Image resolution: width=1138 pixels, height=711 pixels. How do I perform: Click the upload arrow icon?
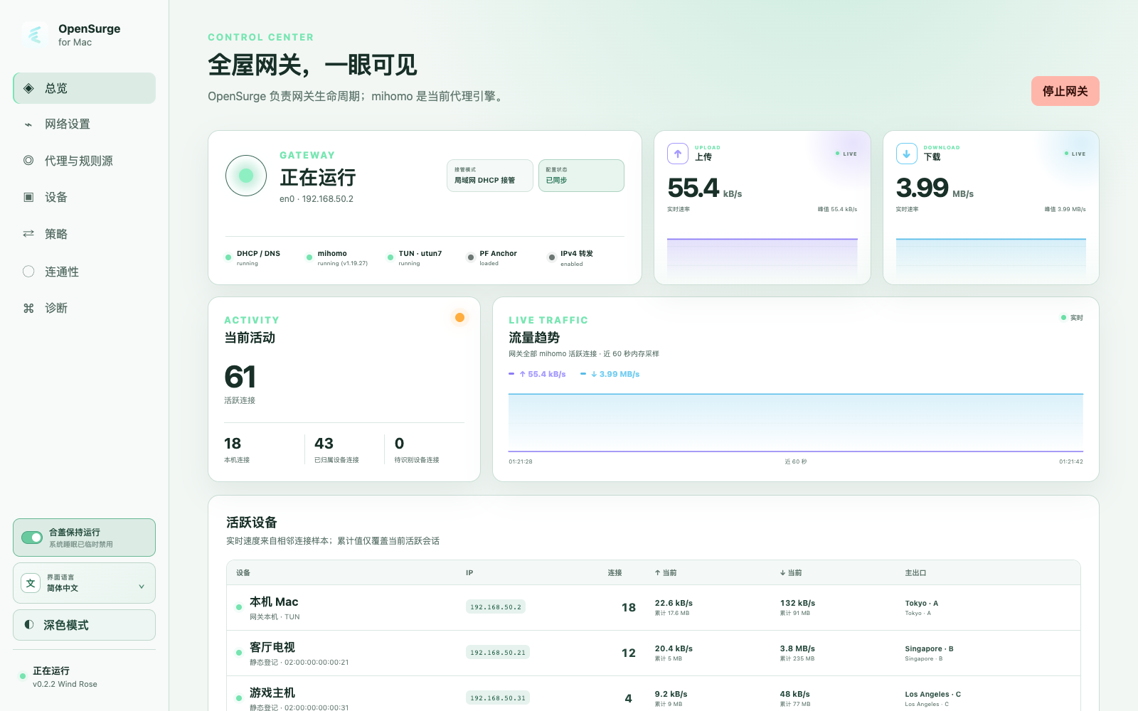click(x=678, y=154)
